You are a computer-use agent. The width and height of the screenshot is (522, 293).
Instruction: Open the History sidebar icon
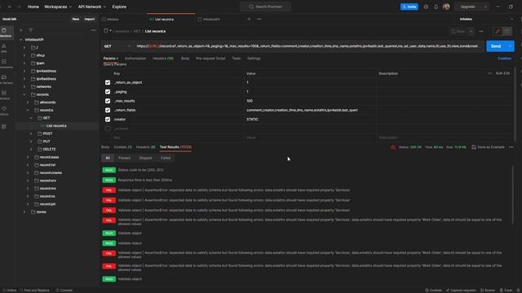[x=4, y=111]
